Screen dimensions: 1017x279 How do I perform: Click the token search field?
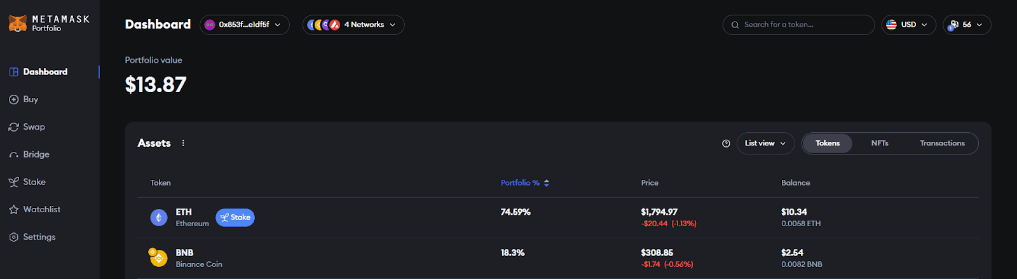tap(804, 25)
